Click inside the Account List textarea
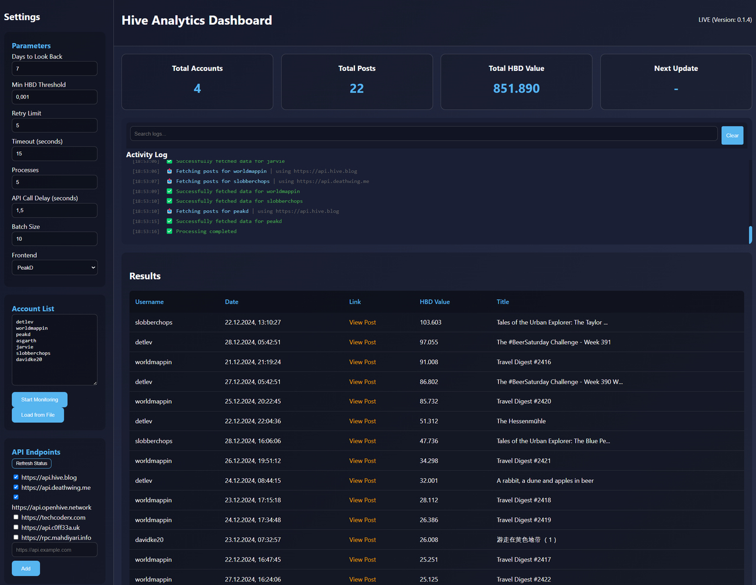Screen dimensions: 756x585 (x=54, y=349)
